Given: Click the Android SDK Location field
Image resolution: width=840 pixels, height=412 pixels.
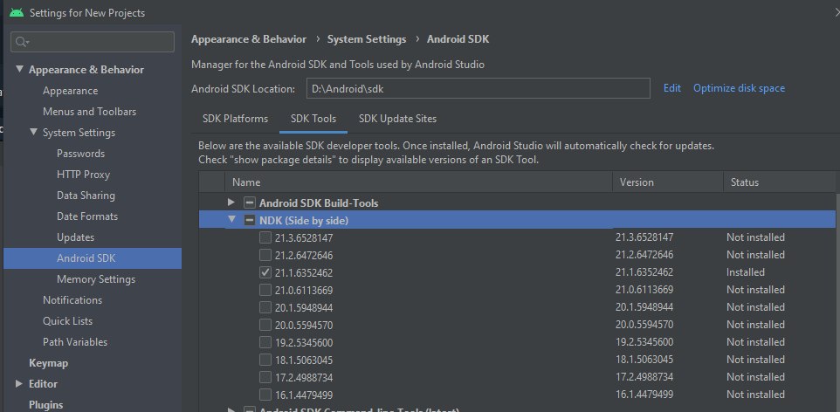Looking at the screenshot, I should 478,88.
